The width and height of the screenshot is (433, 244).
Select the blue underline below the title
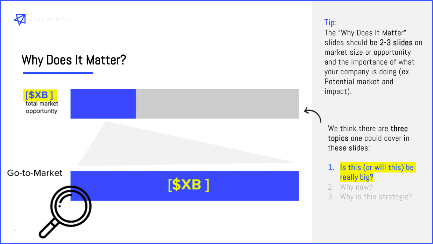[x=58, y=73]
